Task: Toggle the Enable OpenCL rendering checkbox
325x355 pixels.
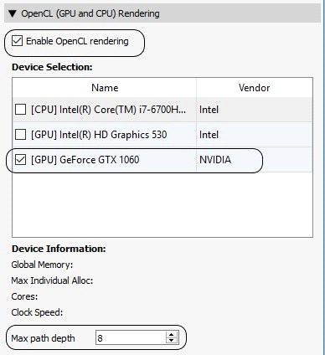Action: click(17, 41)
